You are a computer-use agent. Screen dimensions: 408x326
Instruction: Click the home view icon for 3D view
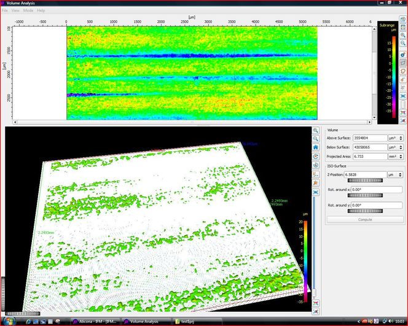click(316, 147)
